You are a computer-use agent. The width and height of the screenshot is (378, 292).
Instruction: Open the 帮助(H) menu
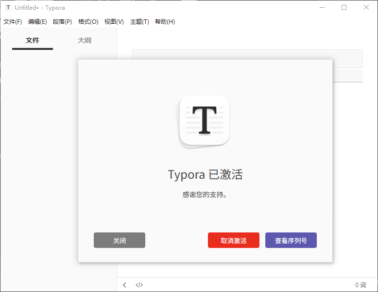[165, 22]
